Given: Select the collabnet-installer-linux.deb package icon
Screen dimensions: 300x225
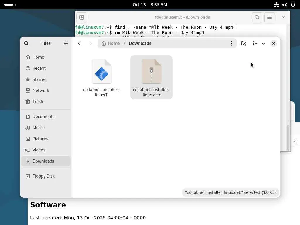Looking at the screenshot, I should coord(151,71).
